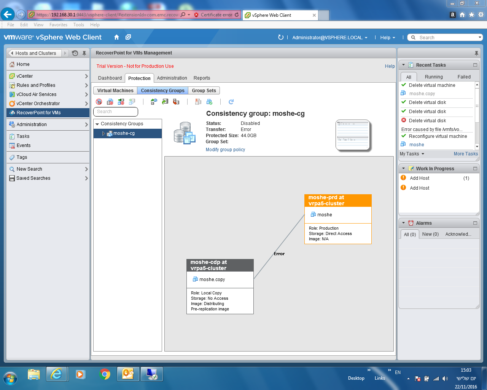Open the More Tasks link
487x390 pixels.
click(x=466, y=154)
